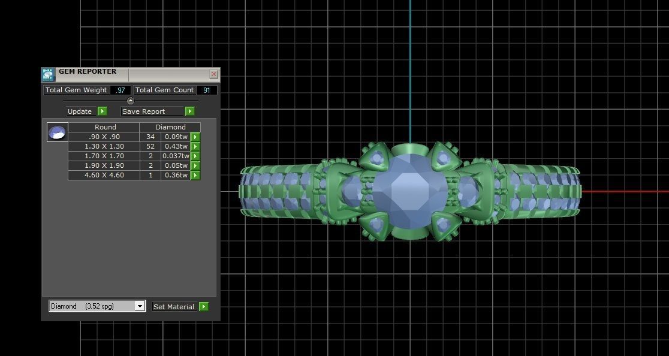Viewport: 669px width, 356px height.
Task: Select the .90 X .90 size cell
Action: click(104, 137)
